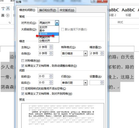The height and width of the screenshot is (128, 139).
Task: Toggle 对称缩进 checkbox
Action: click(x=23, y=61)
